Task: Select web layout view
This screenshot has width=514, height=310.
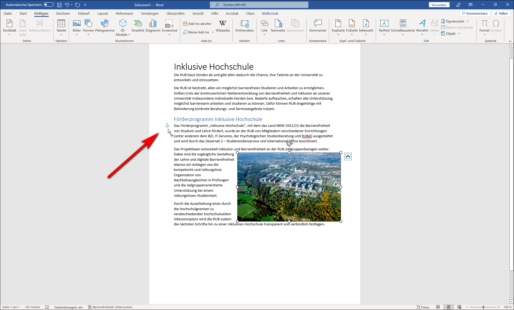Action: [459, 307]
